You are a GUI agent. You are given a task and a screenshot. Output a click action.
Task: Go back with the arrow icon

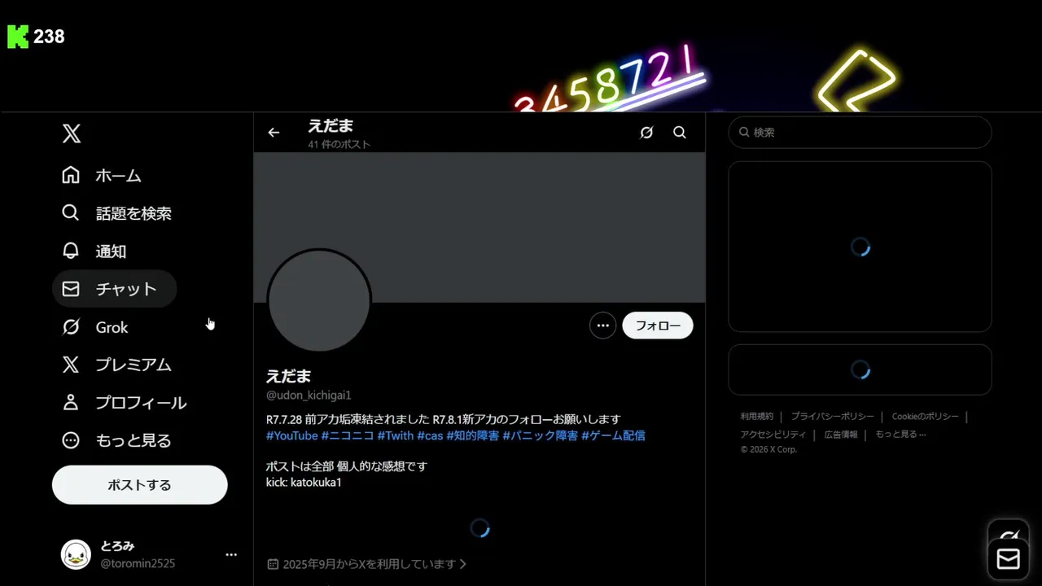click(274, 133)
